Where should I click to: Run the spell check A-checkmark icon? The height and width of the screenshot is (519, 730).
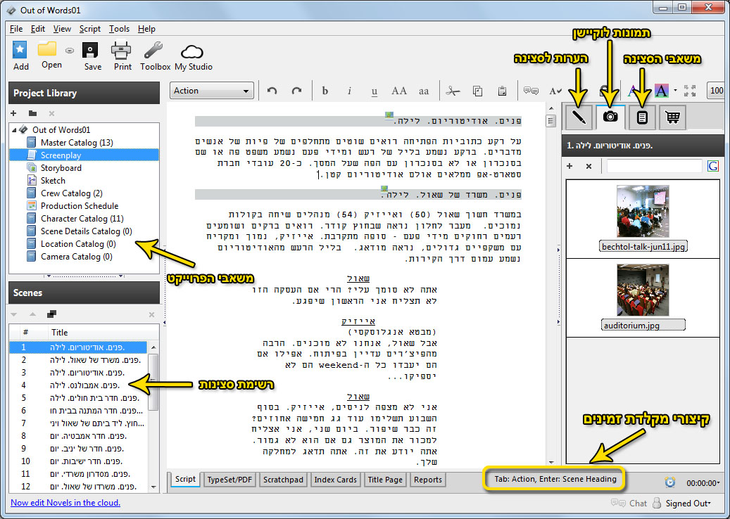click(x=555, y=91)
